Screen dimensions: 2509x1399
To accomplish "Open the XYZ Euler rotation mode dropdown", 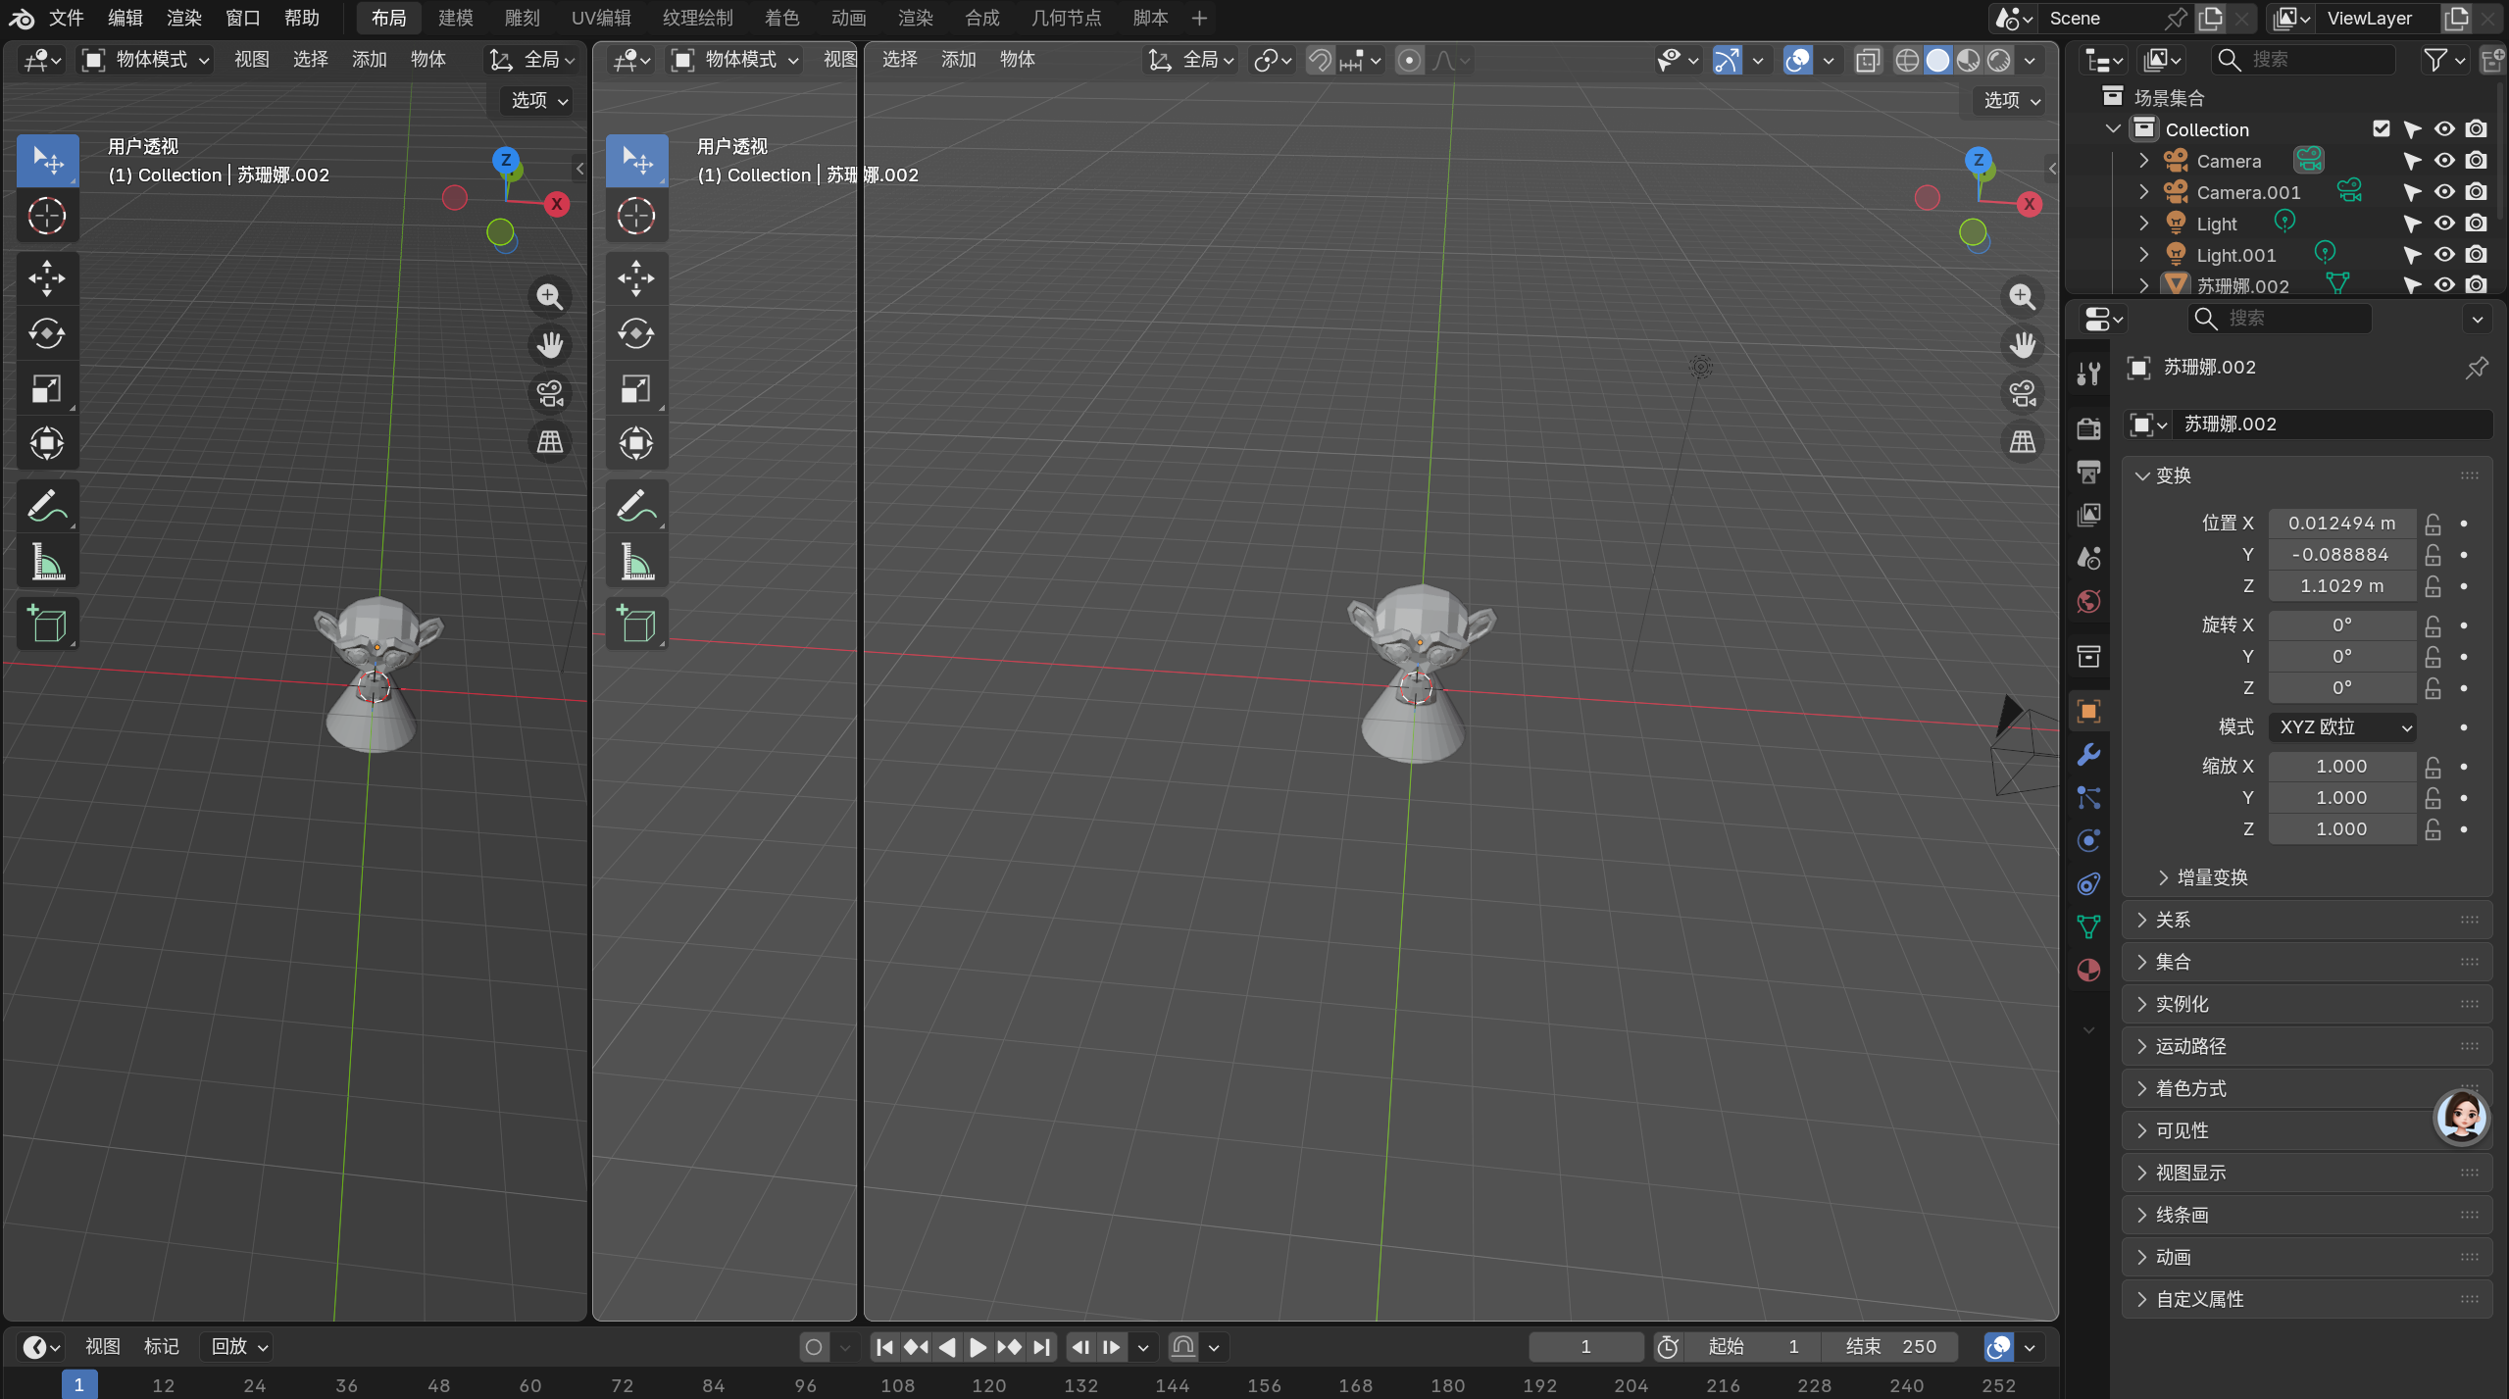I will pos(2342,727).
